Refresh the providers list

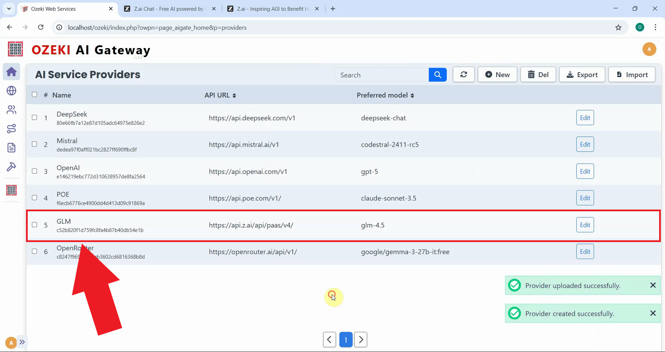463,75
